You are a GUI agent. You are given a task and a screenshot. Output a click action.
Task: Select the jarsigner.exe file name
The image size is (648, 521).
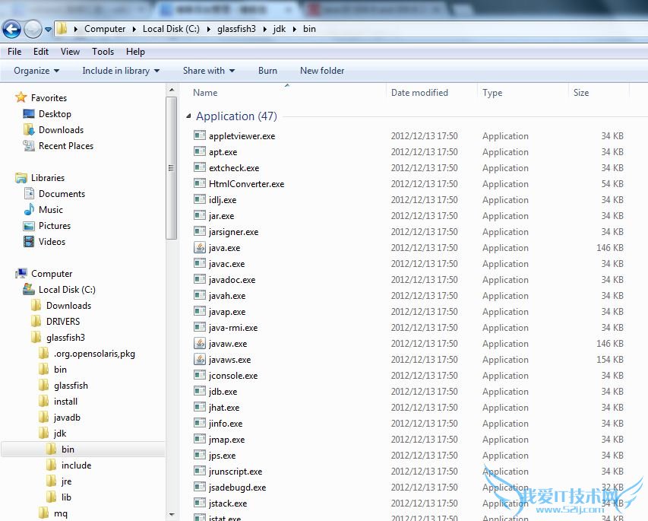click(233, 232)
